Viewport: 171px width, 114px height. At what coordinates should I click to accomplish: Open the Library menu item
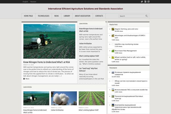point(67,16)
